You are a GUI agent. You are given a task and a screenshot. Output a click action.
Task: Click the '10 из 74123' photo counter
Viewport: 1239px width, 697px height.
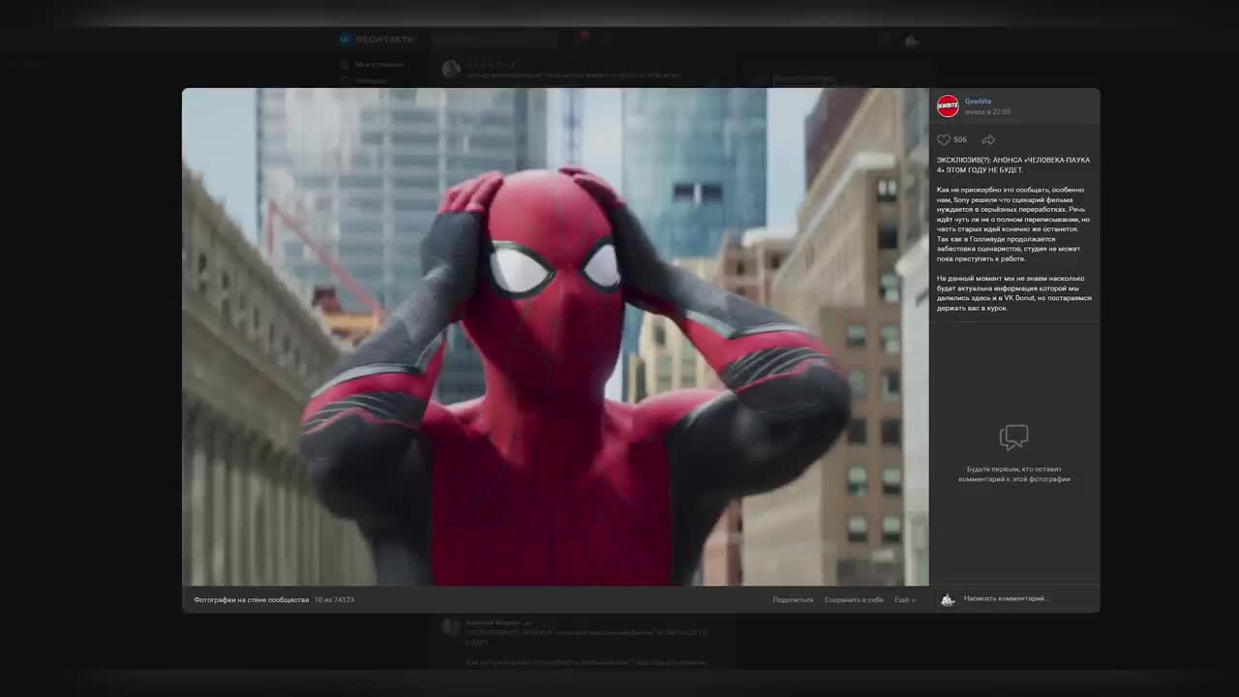pos(334,599)
